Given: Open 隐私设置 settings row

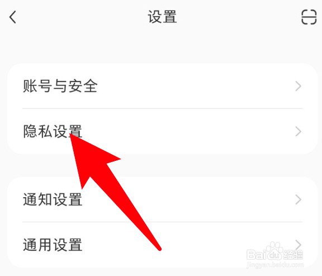Looking at the screenshot, I should 162,131.
